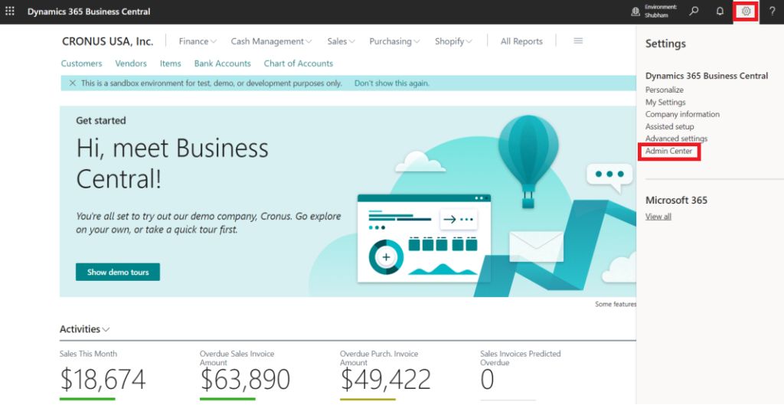The height and width of the screenshot is (408, 784).
Task: Expand the Purchasing menu
Action: 394,41
